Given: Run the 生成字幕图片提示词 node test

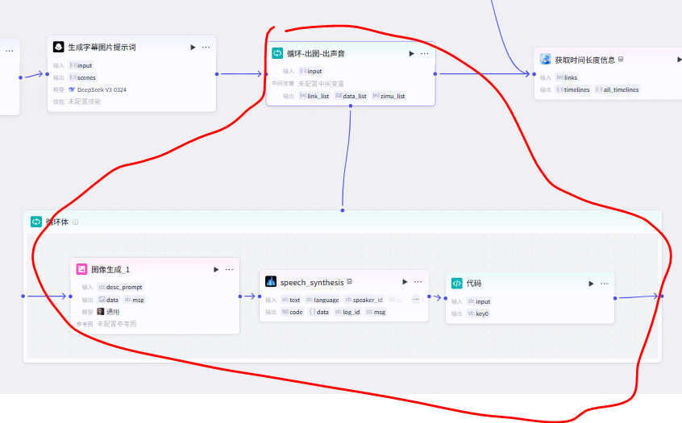Looking at the screenshot, I should point(193,48).
